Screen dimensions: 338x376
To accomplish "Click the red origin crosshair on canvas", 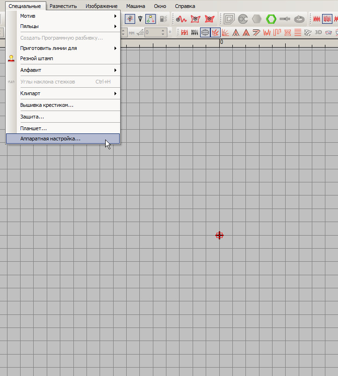I will (219, 236).
